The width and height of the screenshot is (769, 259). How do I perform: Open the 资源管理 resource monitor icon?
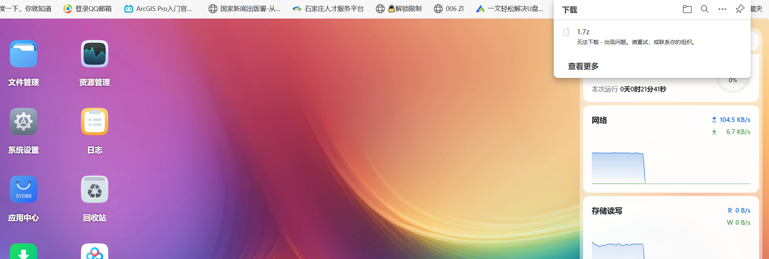pyautogui.click(x=94, y=54)
